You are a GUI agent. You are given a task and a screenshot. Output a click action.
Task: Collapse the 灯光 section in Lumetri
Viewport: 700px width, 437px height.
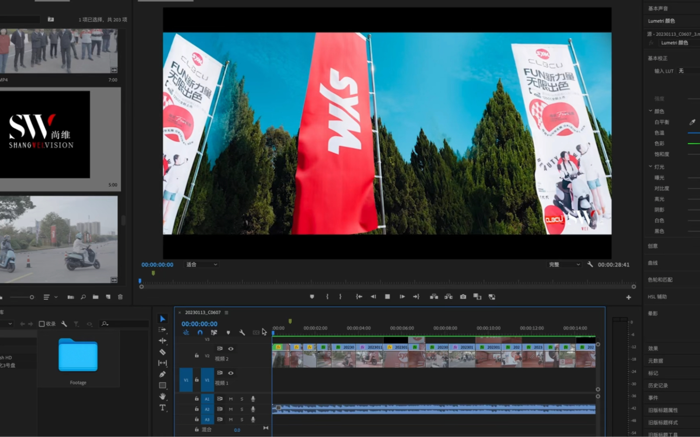point(651,167)
